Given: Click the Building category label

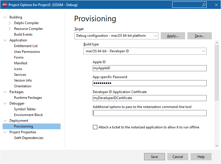Looking at the screenshot, I should (16, 17).
